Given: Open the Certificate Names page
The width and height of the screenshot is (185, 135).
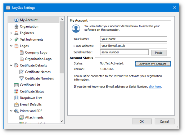Looking at the screenshot, I should [x=38, y=72].
